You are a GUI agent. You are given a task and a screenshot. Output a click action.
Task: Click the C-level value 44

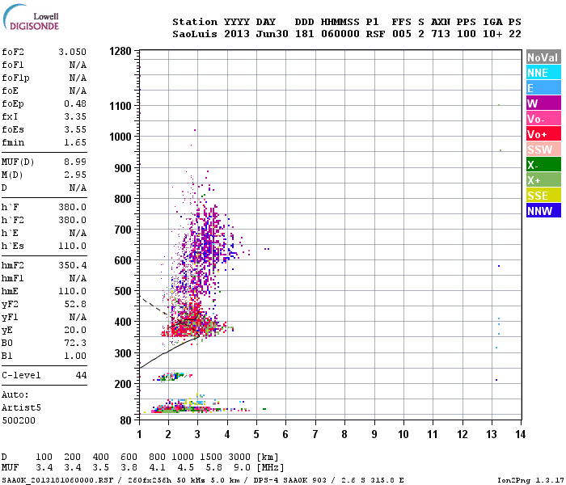coord(81,375)
